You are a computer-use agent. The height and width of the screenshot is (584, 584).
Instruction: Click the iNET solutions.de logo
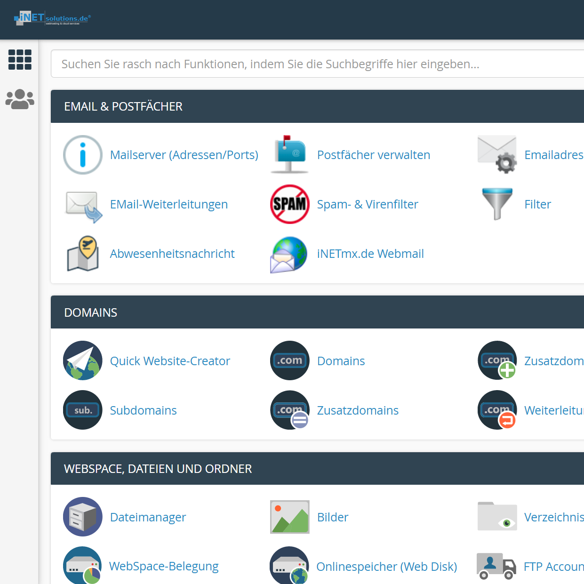pyautogui.click(x=52, y=19)
